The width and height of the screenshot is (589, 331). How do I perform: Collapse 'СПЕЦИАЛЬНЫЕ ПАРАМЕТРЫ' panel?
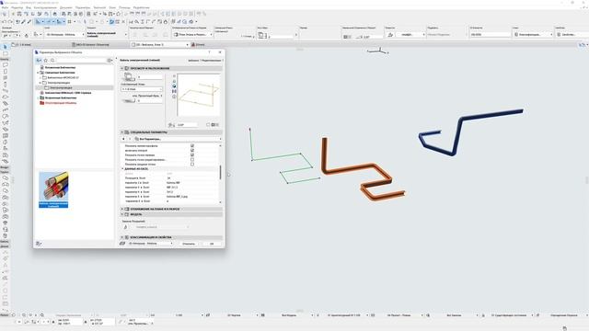pos(122,132)
